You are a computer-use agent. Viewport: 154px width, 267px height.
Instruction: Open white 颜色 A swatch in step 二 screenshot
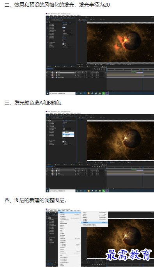coord(63,44)
